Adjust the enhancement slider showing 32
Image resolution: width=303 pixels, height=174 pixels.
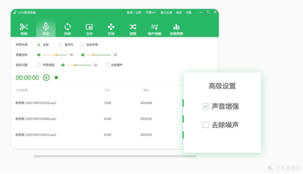[x=79, y=65]
